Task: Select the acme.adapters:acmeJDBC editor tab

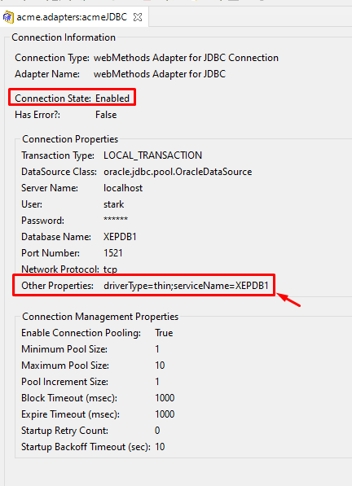Action: pyautogui.click(x=72, y=17)
